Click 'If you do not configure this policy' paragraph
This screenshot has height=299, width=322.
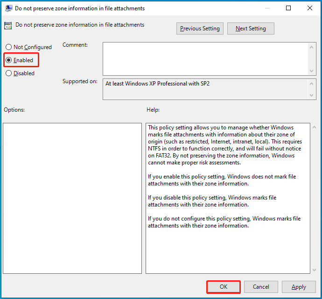coord(224,222)
